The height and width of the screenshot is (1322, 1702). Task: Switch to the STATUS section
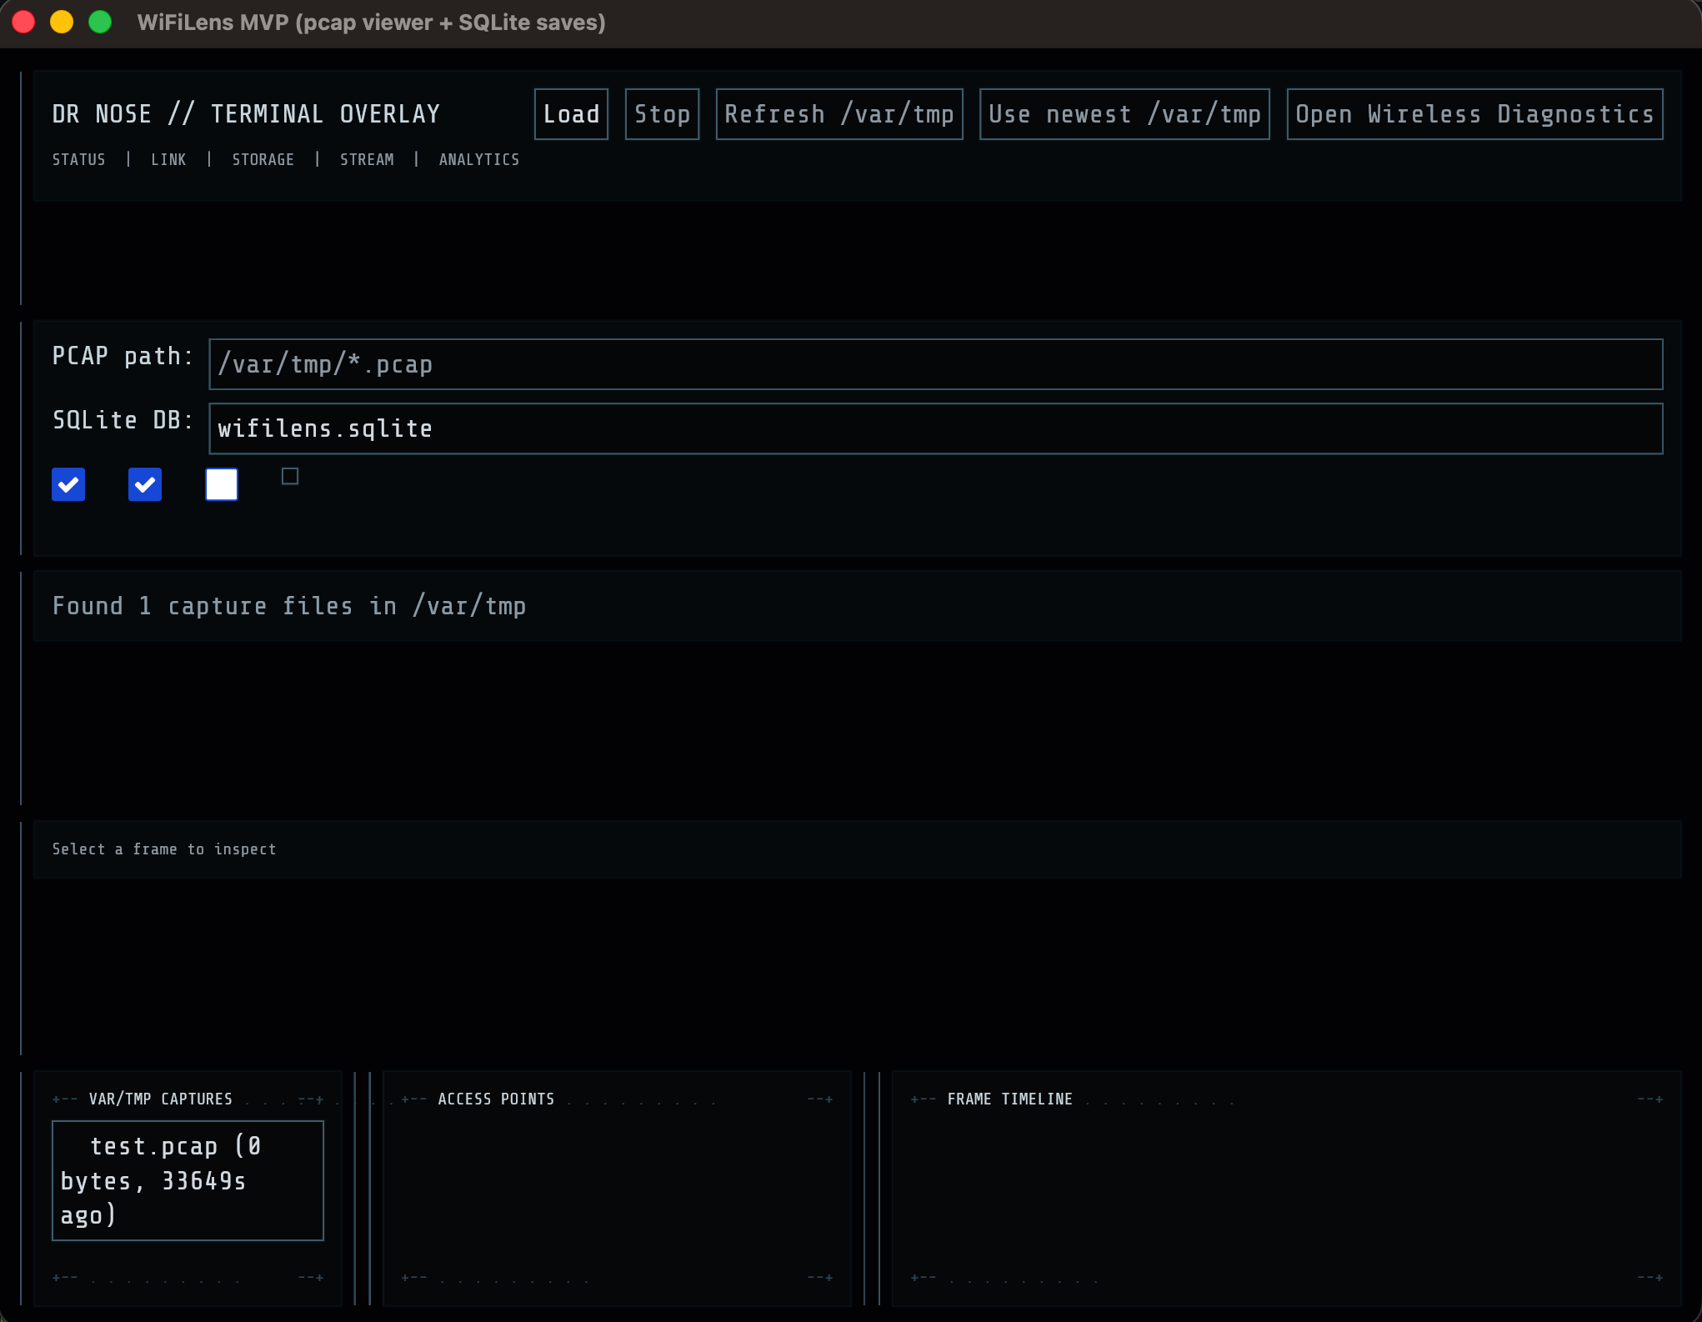(x=78, y=159)
